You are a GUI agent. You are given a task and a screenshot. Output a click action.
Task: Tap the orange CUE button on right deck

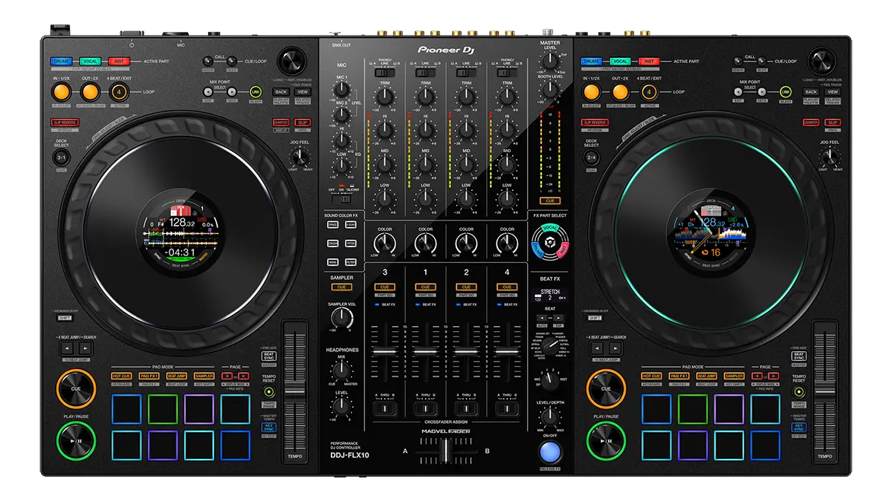tap(606, 388)
